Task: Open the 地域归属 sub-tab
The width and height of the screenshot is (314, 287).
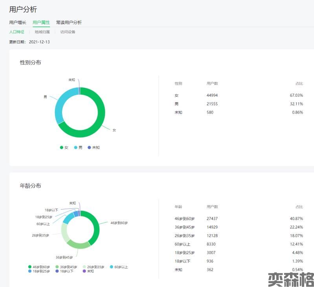Action: (42, 32)
